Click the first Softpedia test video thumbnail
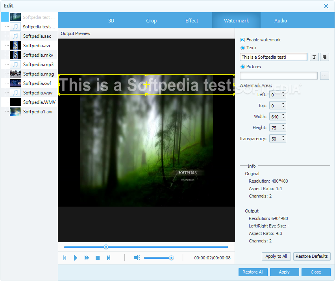The width and height of the screenshot is (335, 281). point(15,17)
